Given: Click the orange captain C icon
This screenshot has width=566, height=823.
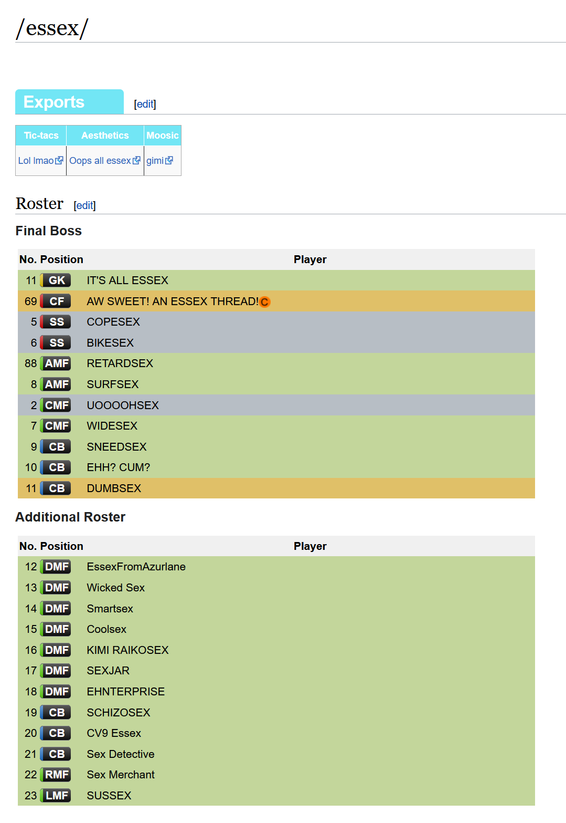Looking at the screenshot, I should point(264,302).
